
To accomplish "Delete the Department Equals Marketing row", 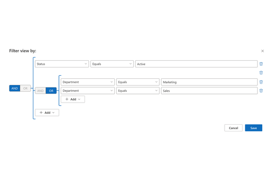I will [261, 82].
